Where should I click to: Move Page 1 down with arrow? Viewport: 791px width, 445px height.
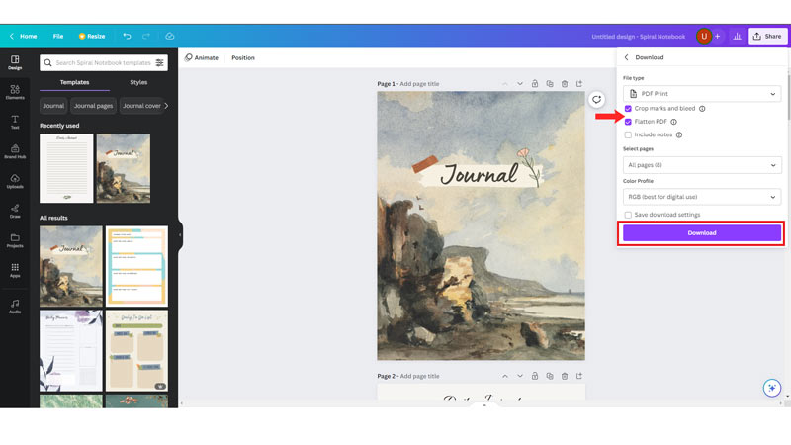(x=520, y=84)
